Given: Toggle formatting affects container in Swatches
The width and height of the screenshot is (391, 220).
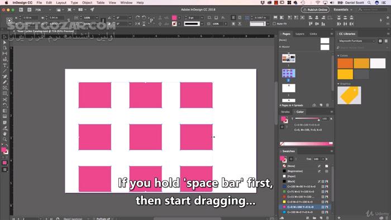Looking at the screenshot, I should click(291, 159).
